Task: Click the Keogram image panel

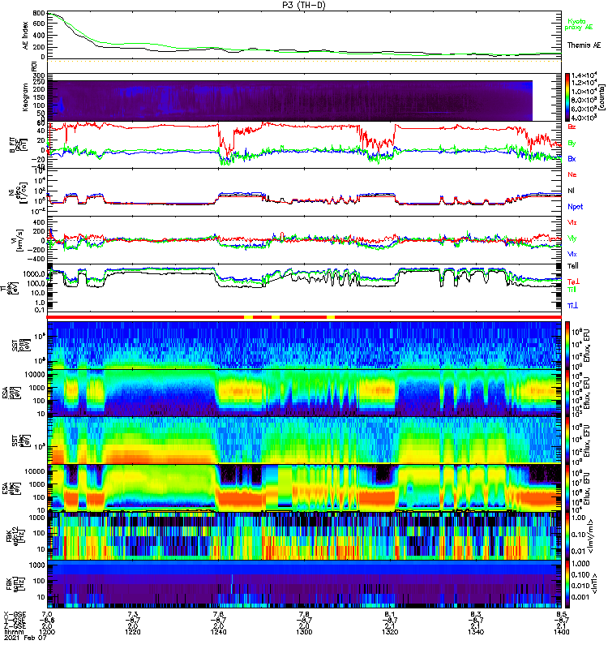Action: (x=289, y=101)
